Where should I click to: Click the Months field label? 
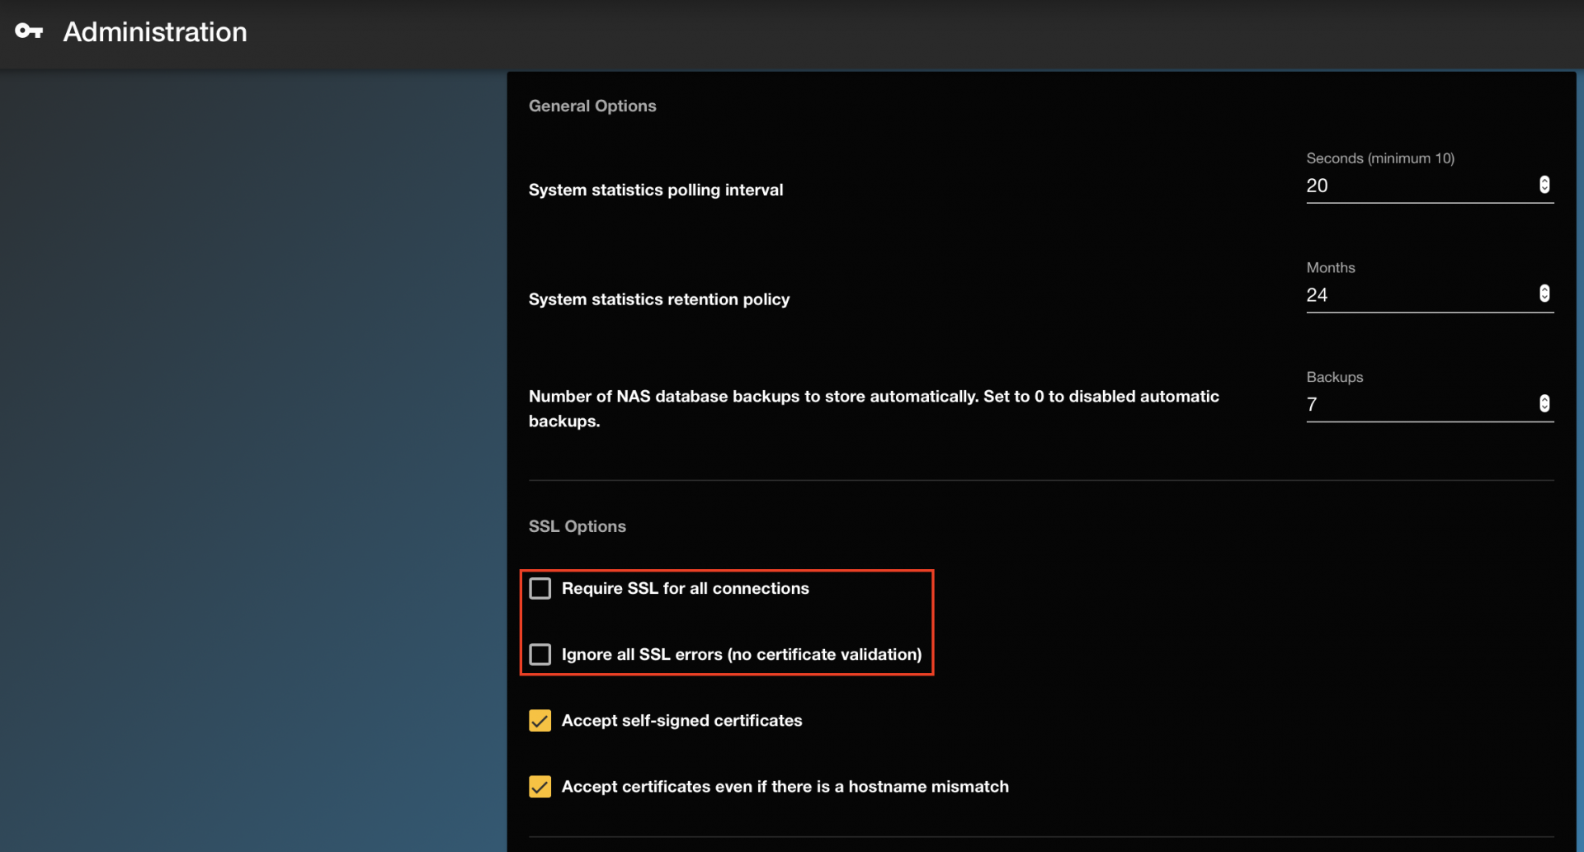[x=1331, y=268]
